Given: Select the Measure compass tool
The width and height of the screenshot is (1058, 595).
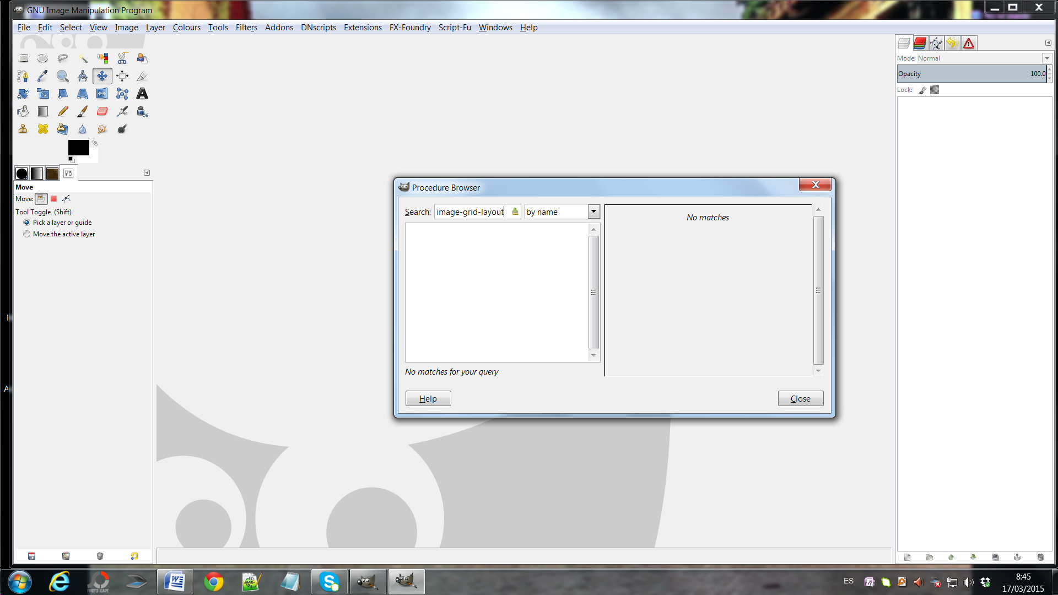Looking at the screenshot, I should (83, 76).
